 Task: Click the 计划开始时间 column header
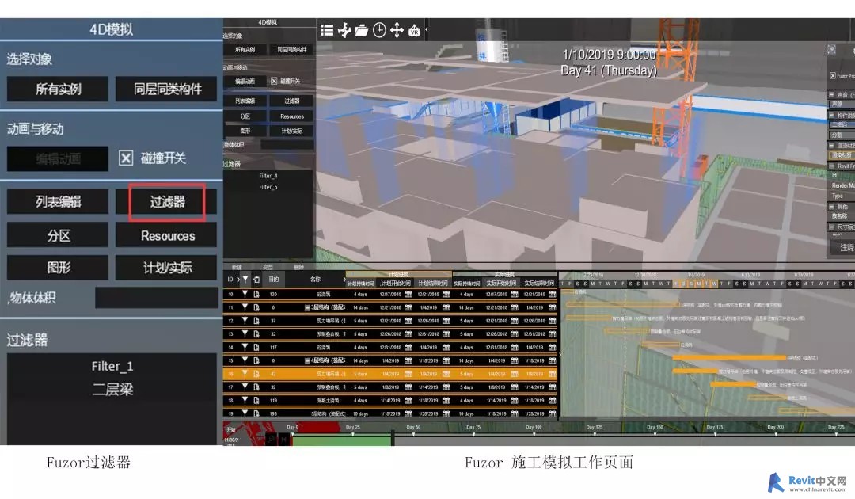pos(395,283)
